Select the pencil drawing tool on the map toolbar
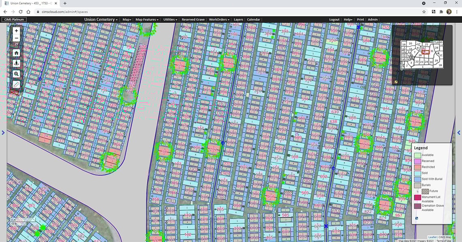This screenshot has height=242, width=462. click(x=16, y=85)
